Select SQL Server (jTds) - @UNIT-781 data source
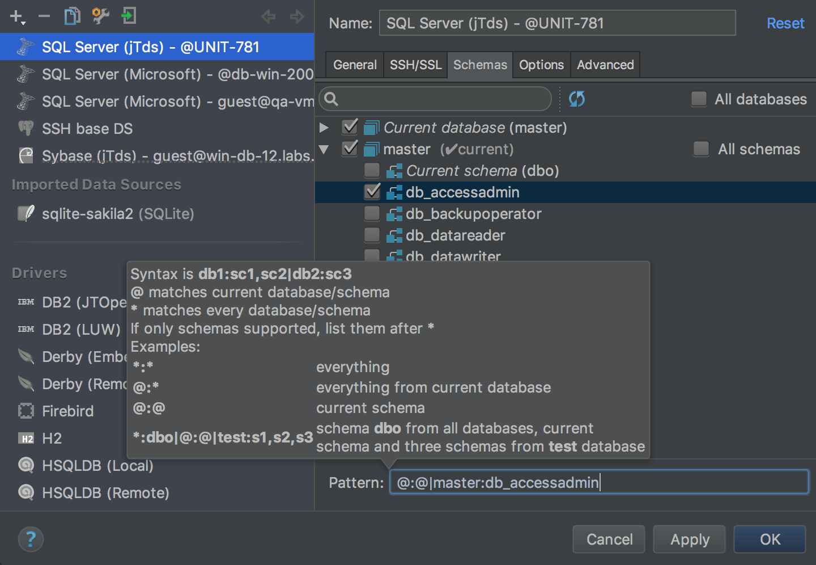The height and width of the screenshot is (565, 816). click(157, 47)
